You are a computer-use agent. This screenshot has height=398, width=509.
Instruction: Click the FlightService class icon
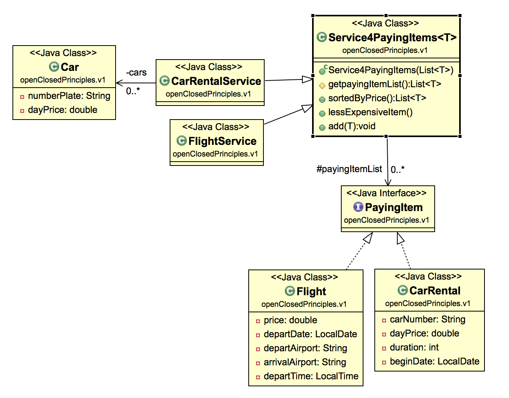182,141
